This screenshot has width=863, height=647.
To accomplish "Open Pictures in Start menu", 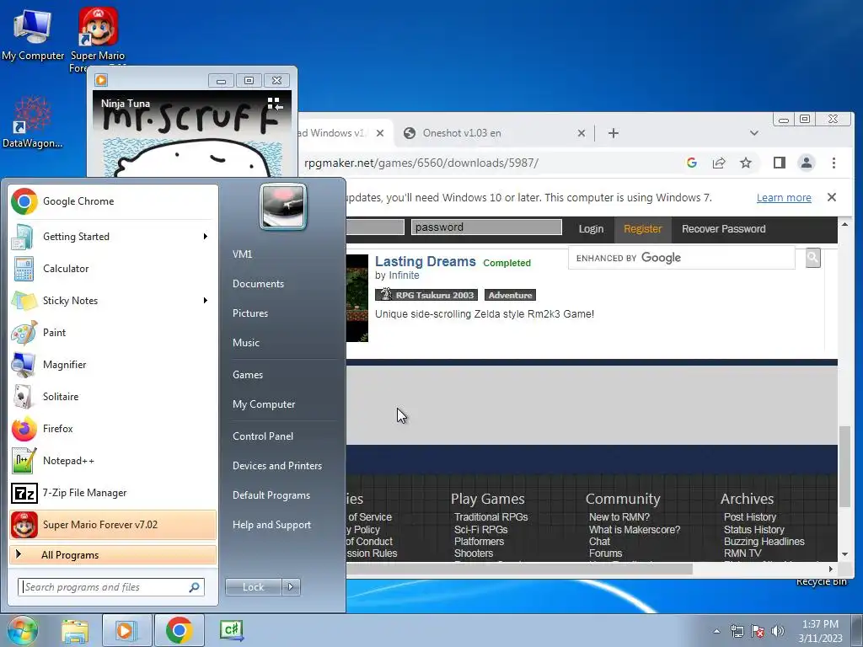I will pyautogui.click(x=250, y=313).
